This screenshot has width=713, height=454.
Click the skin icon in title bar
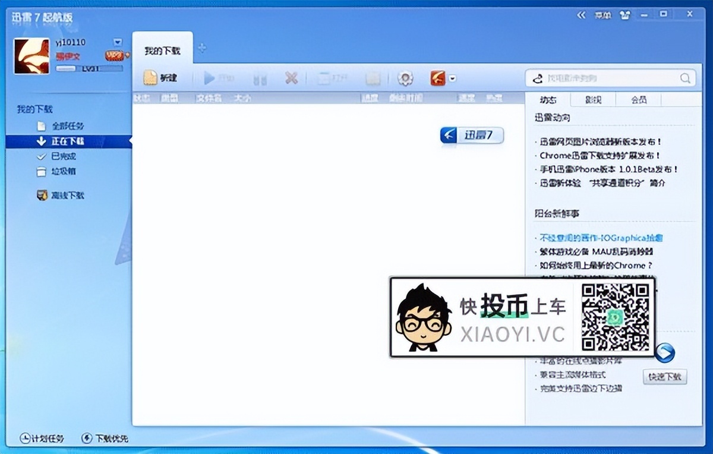point(624,15)
